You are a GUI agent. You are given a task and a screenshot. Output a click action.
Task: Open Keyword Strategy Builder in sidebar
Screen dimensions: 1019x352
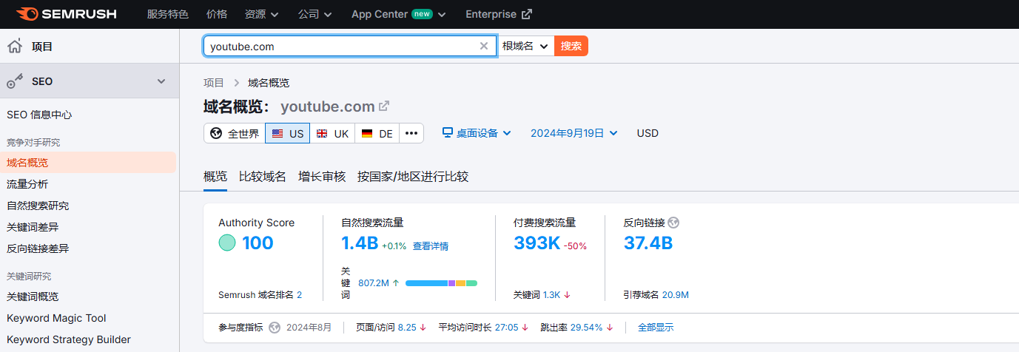click(x=69, y=339)
